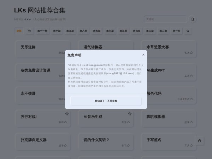The width and height of the screenshot is (212, 159).
Task: Star the 强行对战! card
Action: pyautogui.click(x=67, y=114)
